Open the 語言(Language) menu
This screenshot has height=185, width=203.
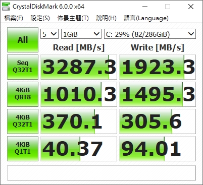146,18
